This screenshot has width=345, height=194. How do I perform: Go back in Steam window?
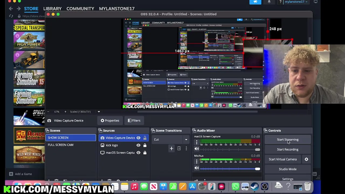(x=11, y=9)
